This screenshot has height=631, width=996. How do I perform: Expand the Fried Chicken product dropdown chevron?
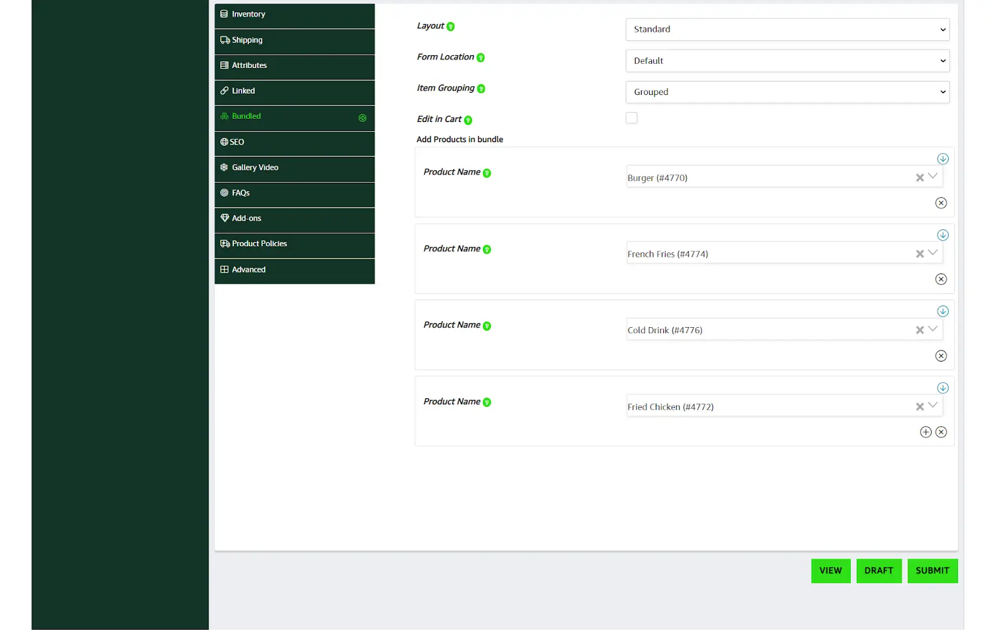click(x=933, y=406)
